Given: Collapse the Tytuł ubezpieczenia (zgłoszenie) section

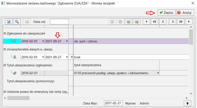Looking at the screenshot, I should click(x=5, y=65).
